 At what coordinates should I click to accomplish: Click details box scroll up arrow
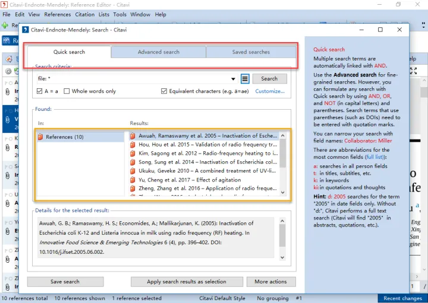click(282, 221)
